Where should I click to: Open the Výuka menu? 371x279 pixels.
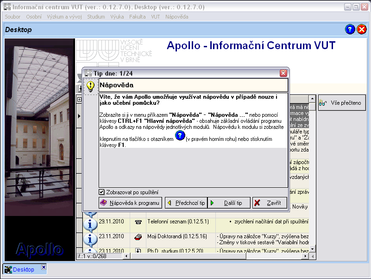(117, 17)
